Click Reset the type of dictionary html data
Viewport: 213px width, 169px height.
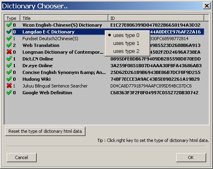coord(45,131)
